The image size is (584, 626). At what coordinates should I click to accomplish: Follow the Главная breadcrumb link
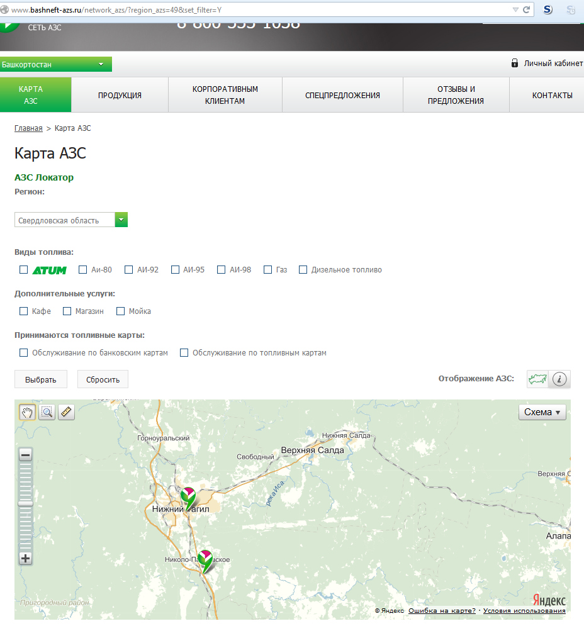28,128
